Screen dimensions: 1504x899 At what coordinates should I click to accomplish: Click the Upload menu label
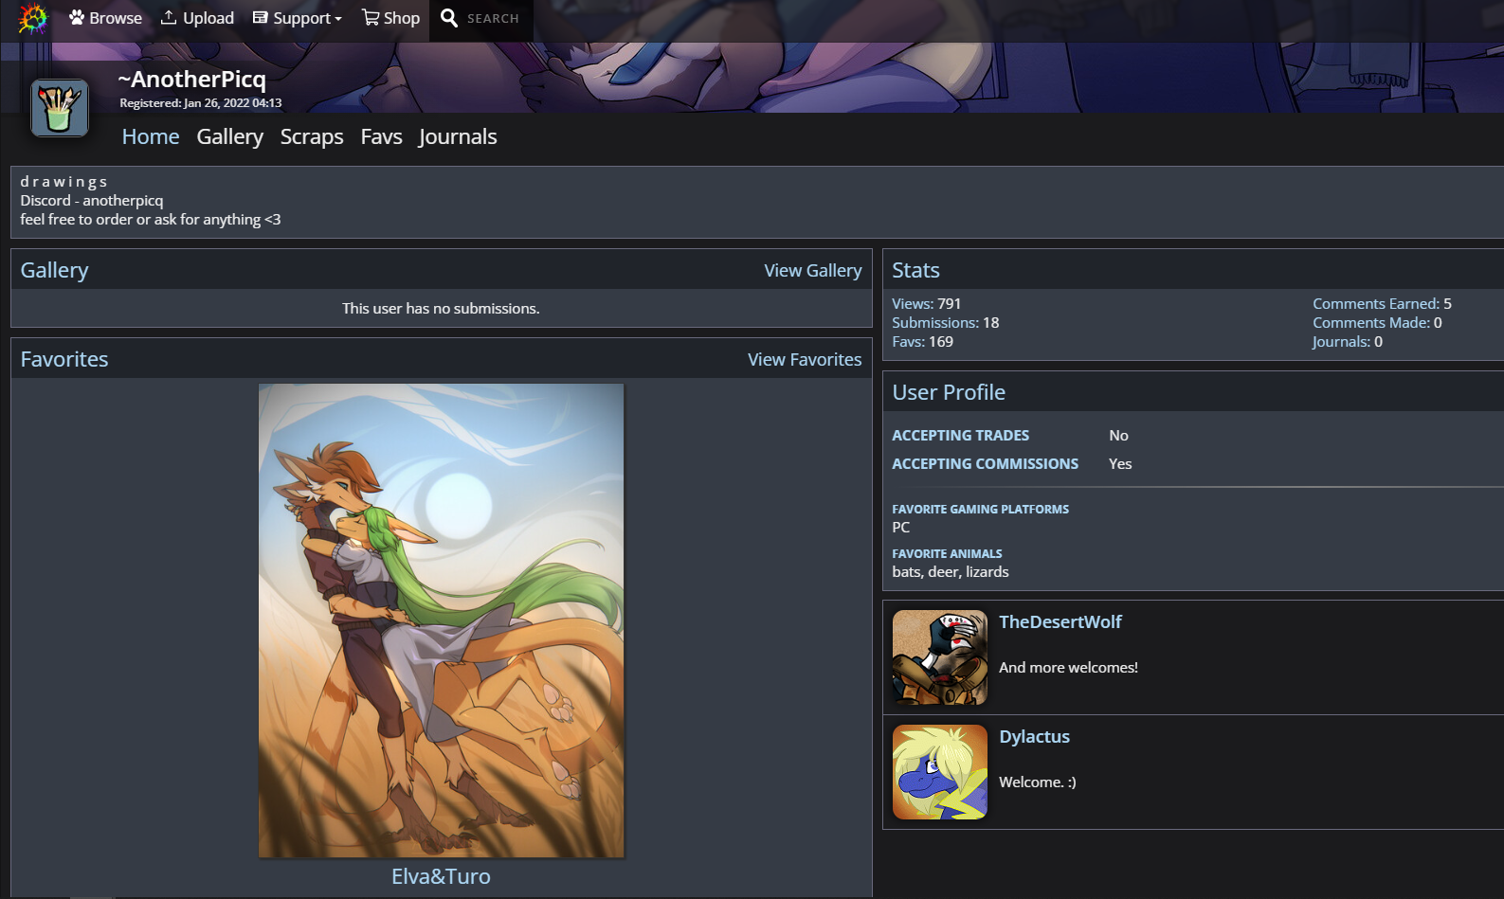(x=208, y=18)
